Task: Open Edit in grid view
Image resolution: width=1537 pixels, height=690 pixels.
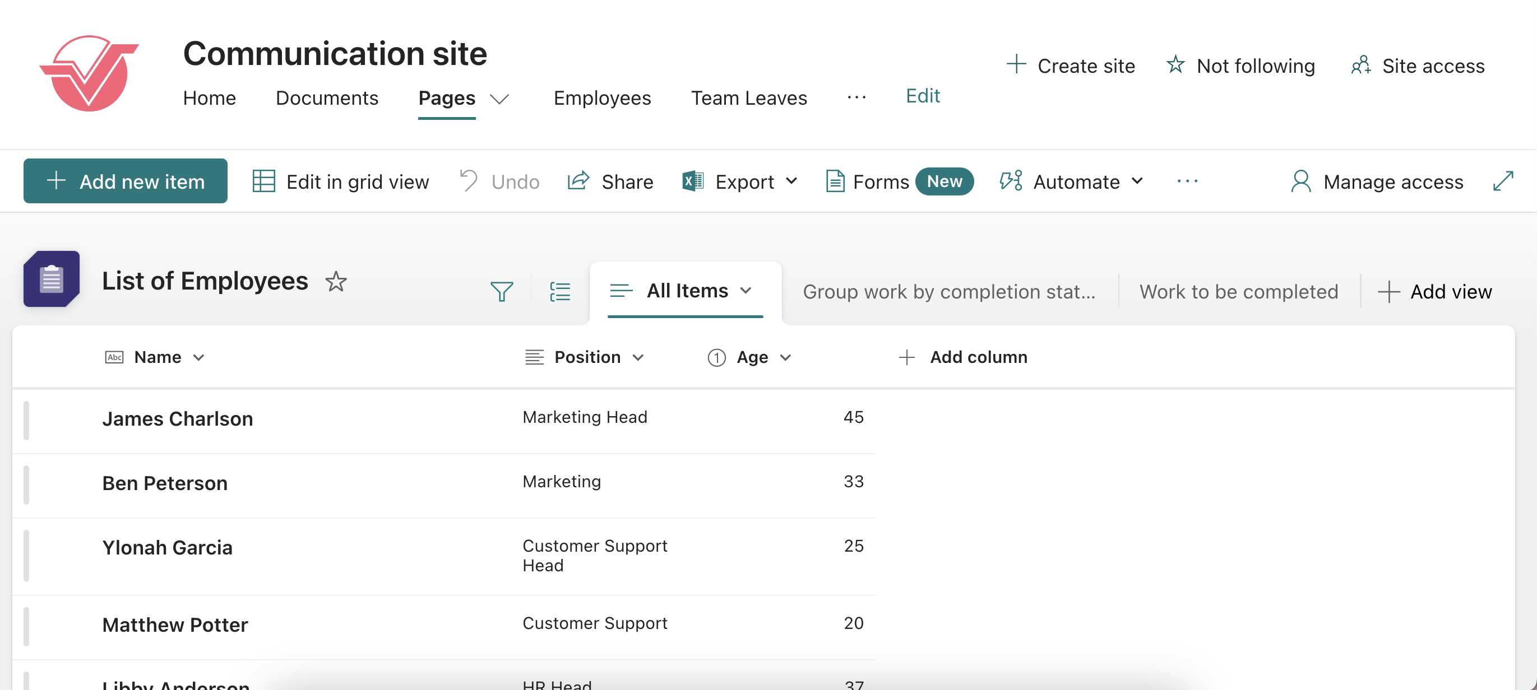Action: [x=341, y=181]
